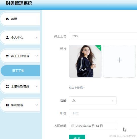The width and height of the screenshot is (137, 139).
Task: Open 工资调整管理 in the sidebar
Action: 20,86
